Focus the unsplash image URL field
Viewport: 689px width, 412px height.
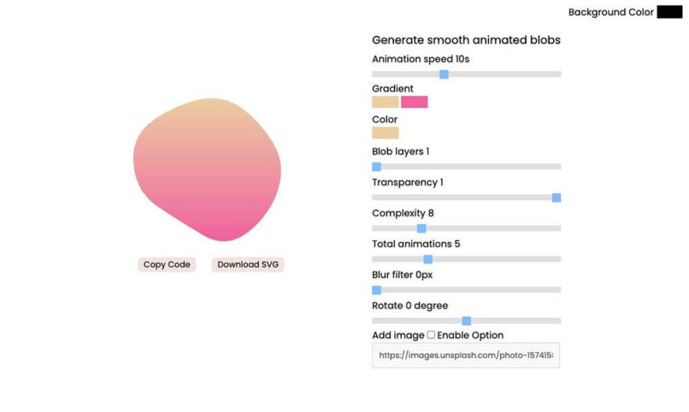point(466,355)
